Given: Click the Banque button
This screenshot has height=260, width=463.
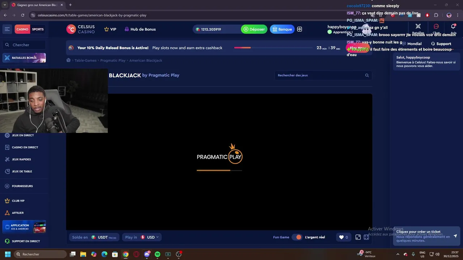Looking at the screenshot, I should 282,29.
